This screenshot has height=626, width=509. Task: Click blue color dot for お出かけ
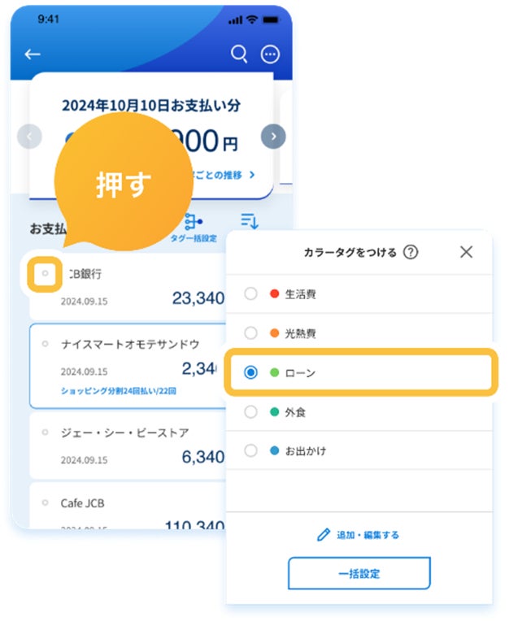[x=274, y=450]
